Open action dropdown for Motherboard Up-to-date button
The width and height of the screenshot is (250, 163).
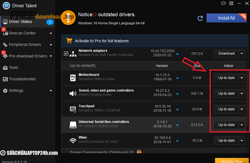[242, 78]
